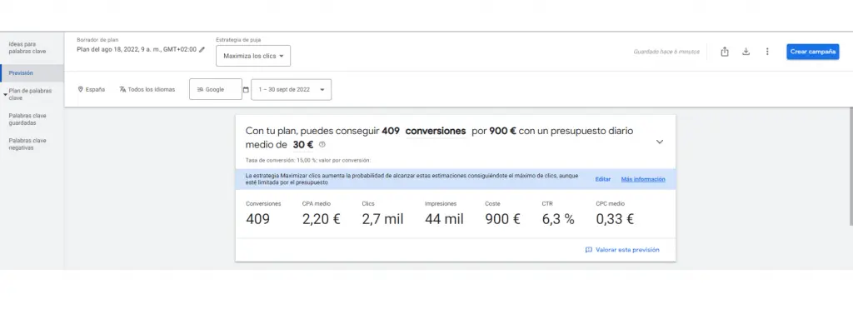This screenshot has width=853, height=314.
Task: Click the feedback icon for Valorar esta previsión
Action: [589, 250]
